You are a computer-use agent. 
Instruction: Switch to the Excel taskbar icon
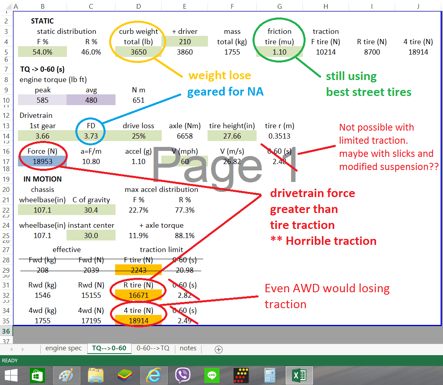tap(299, 375)
